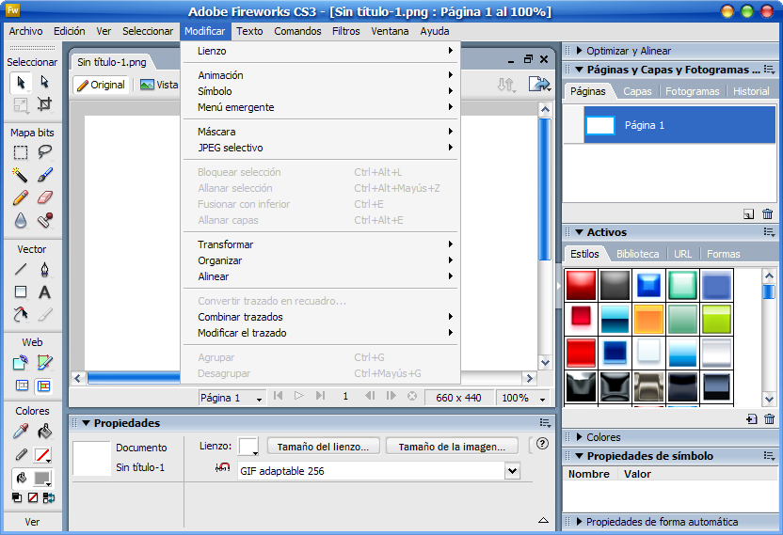The height and width of the screenshot is (535, 783).
Task: Show slices and hotspots in the Web section
Action: 44,386
